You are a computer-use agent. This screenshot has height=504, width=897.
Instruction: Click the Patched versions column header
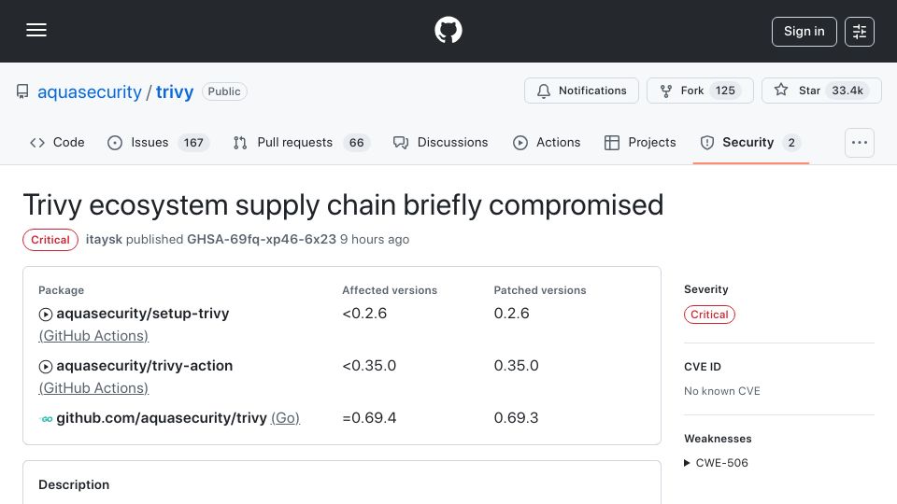point(540,290)
